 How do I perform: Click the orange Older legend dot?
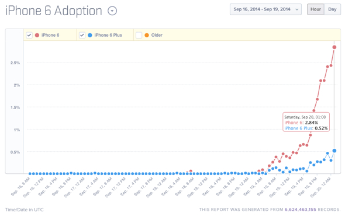coord(147,35)
